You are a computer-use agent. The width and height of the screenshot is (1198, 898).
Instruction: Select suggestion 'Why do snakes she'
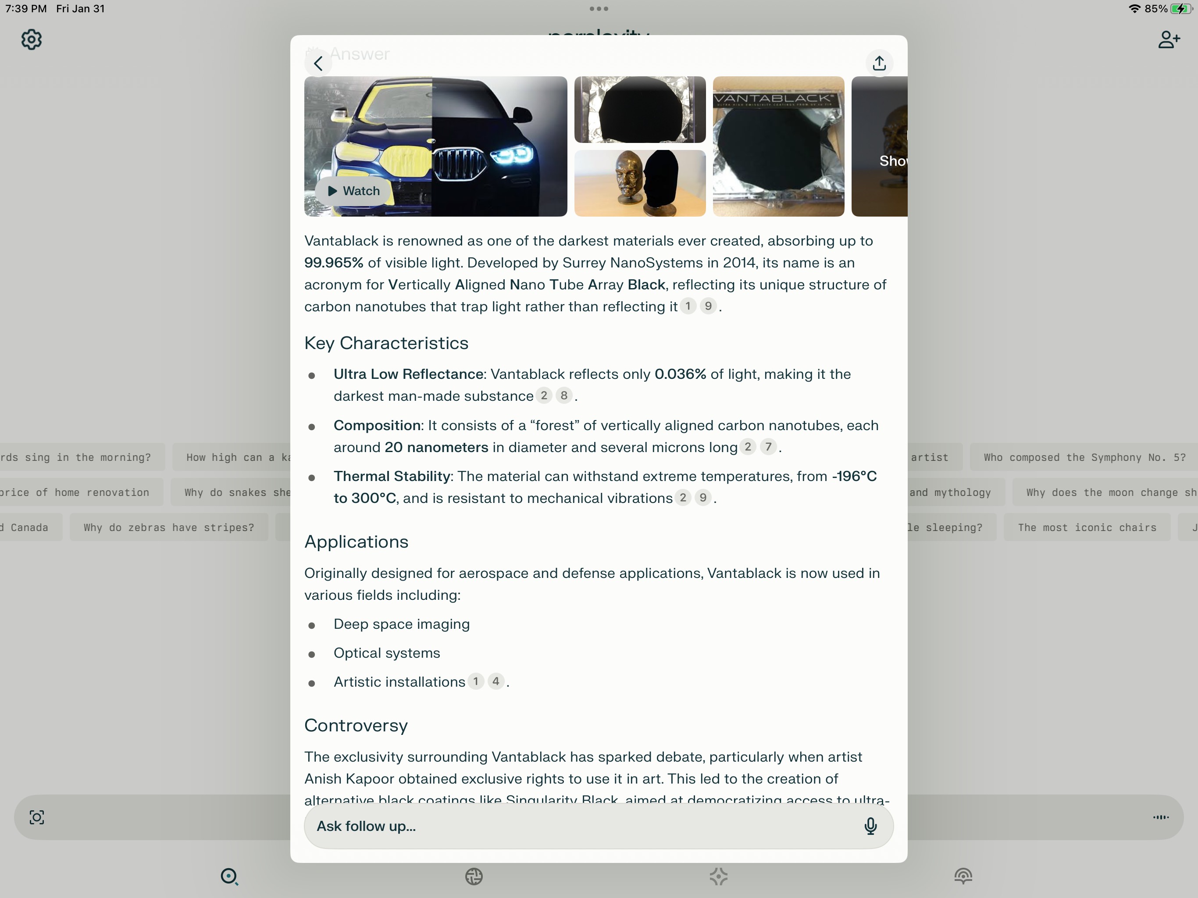pyautogui.click(x=231, y=492)
